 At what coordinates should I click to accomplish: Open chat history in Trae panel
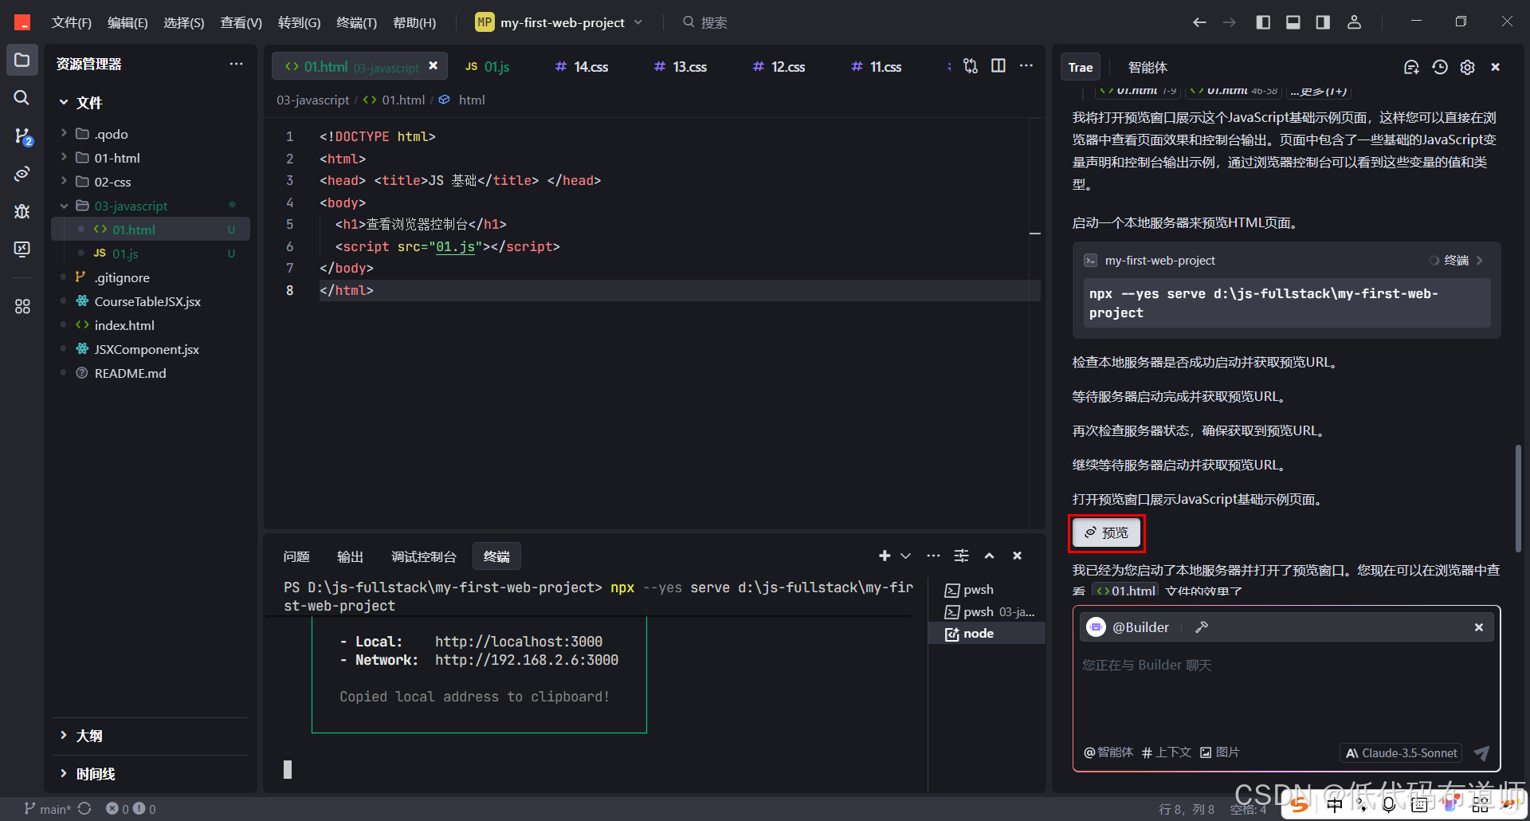pos(1439,68)
